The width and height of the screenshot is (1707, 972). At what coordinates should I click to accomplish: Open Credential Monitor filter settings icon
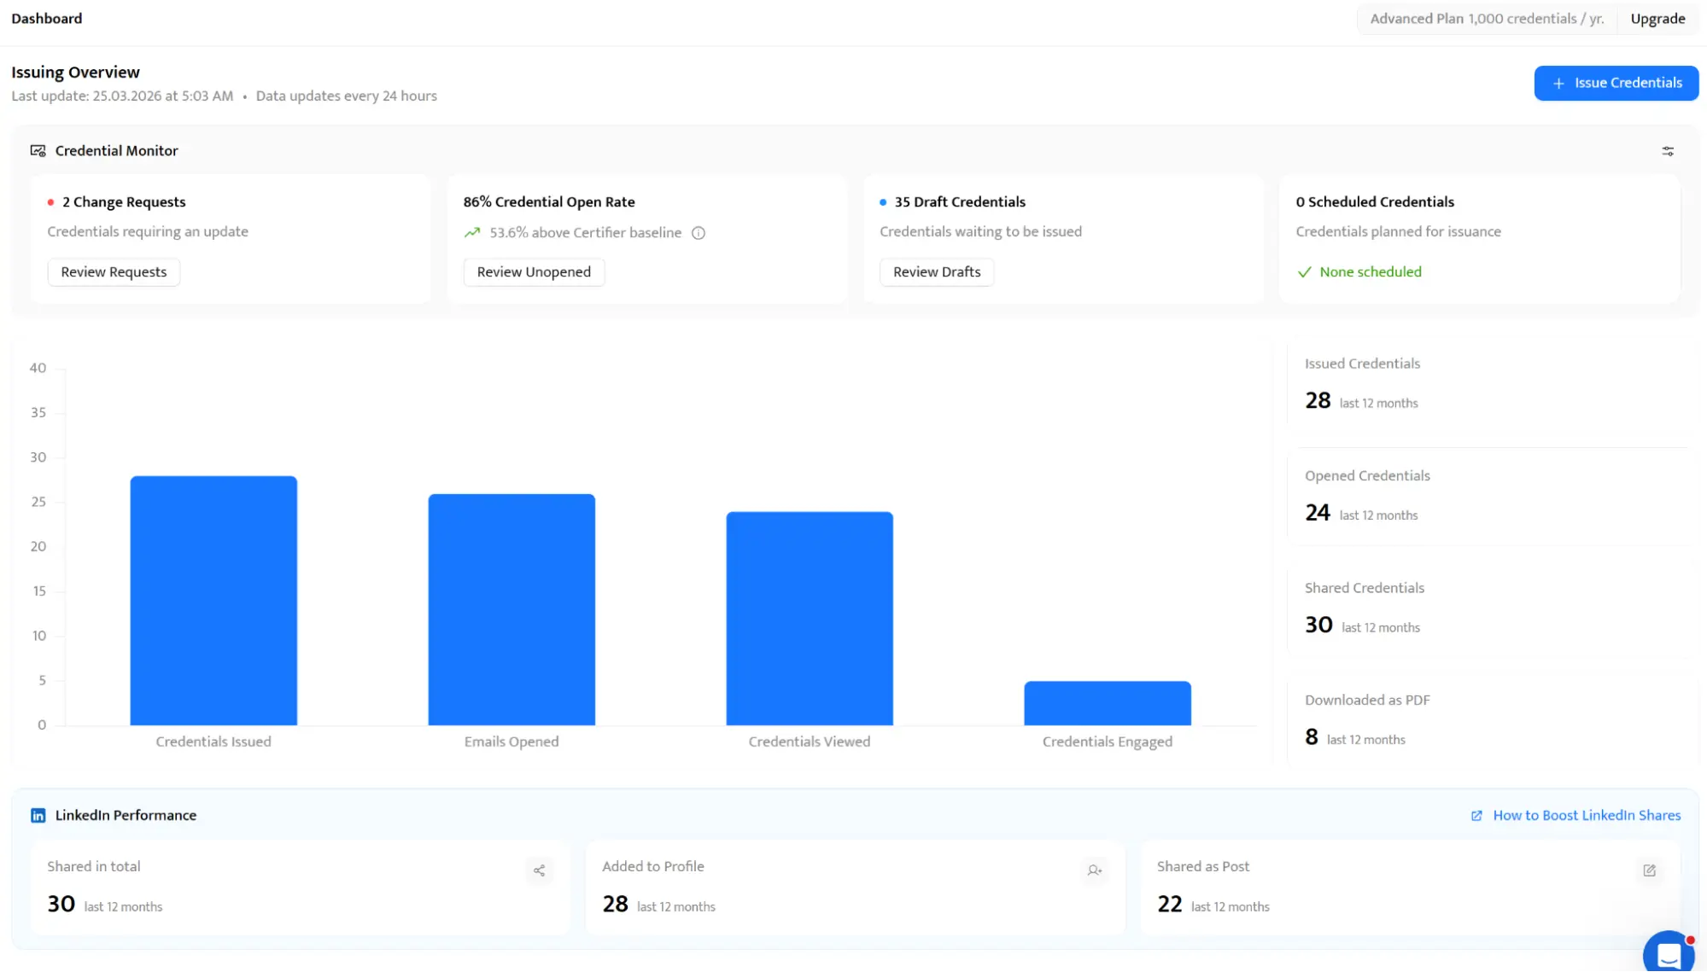pyautogui.click(x=1667, y=151)
